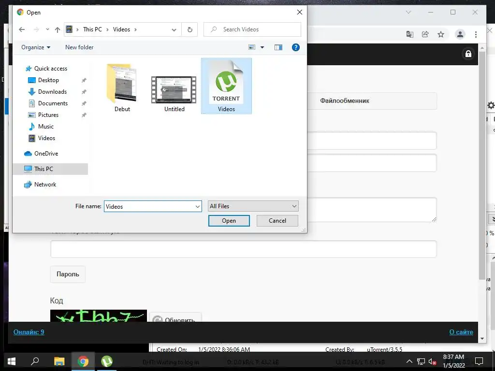The height and width of the screenshot is (371, 495).
Task: Click the Open button
Action: pyautogui.click(x=229, y=220)
